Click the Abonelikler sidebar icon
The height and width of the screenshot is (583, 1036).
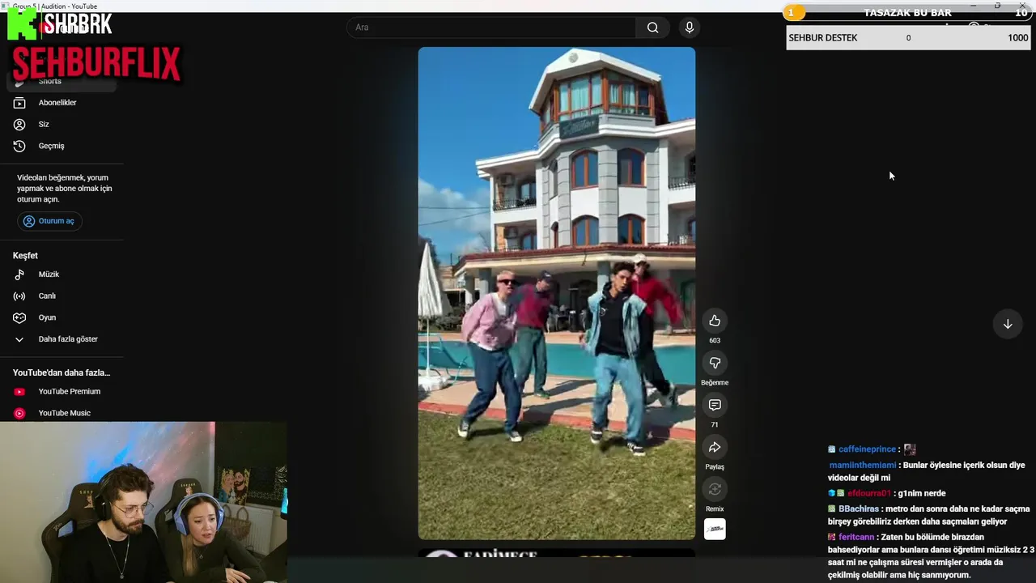[19, 103]
